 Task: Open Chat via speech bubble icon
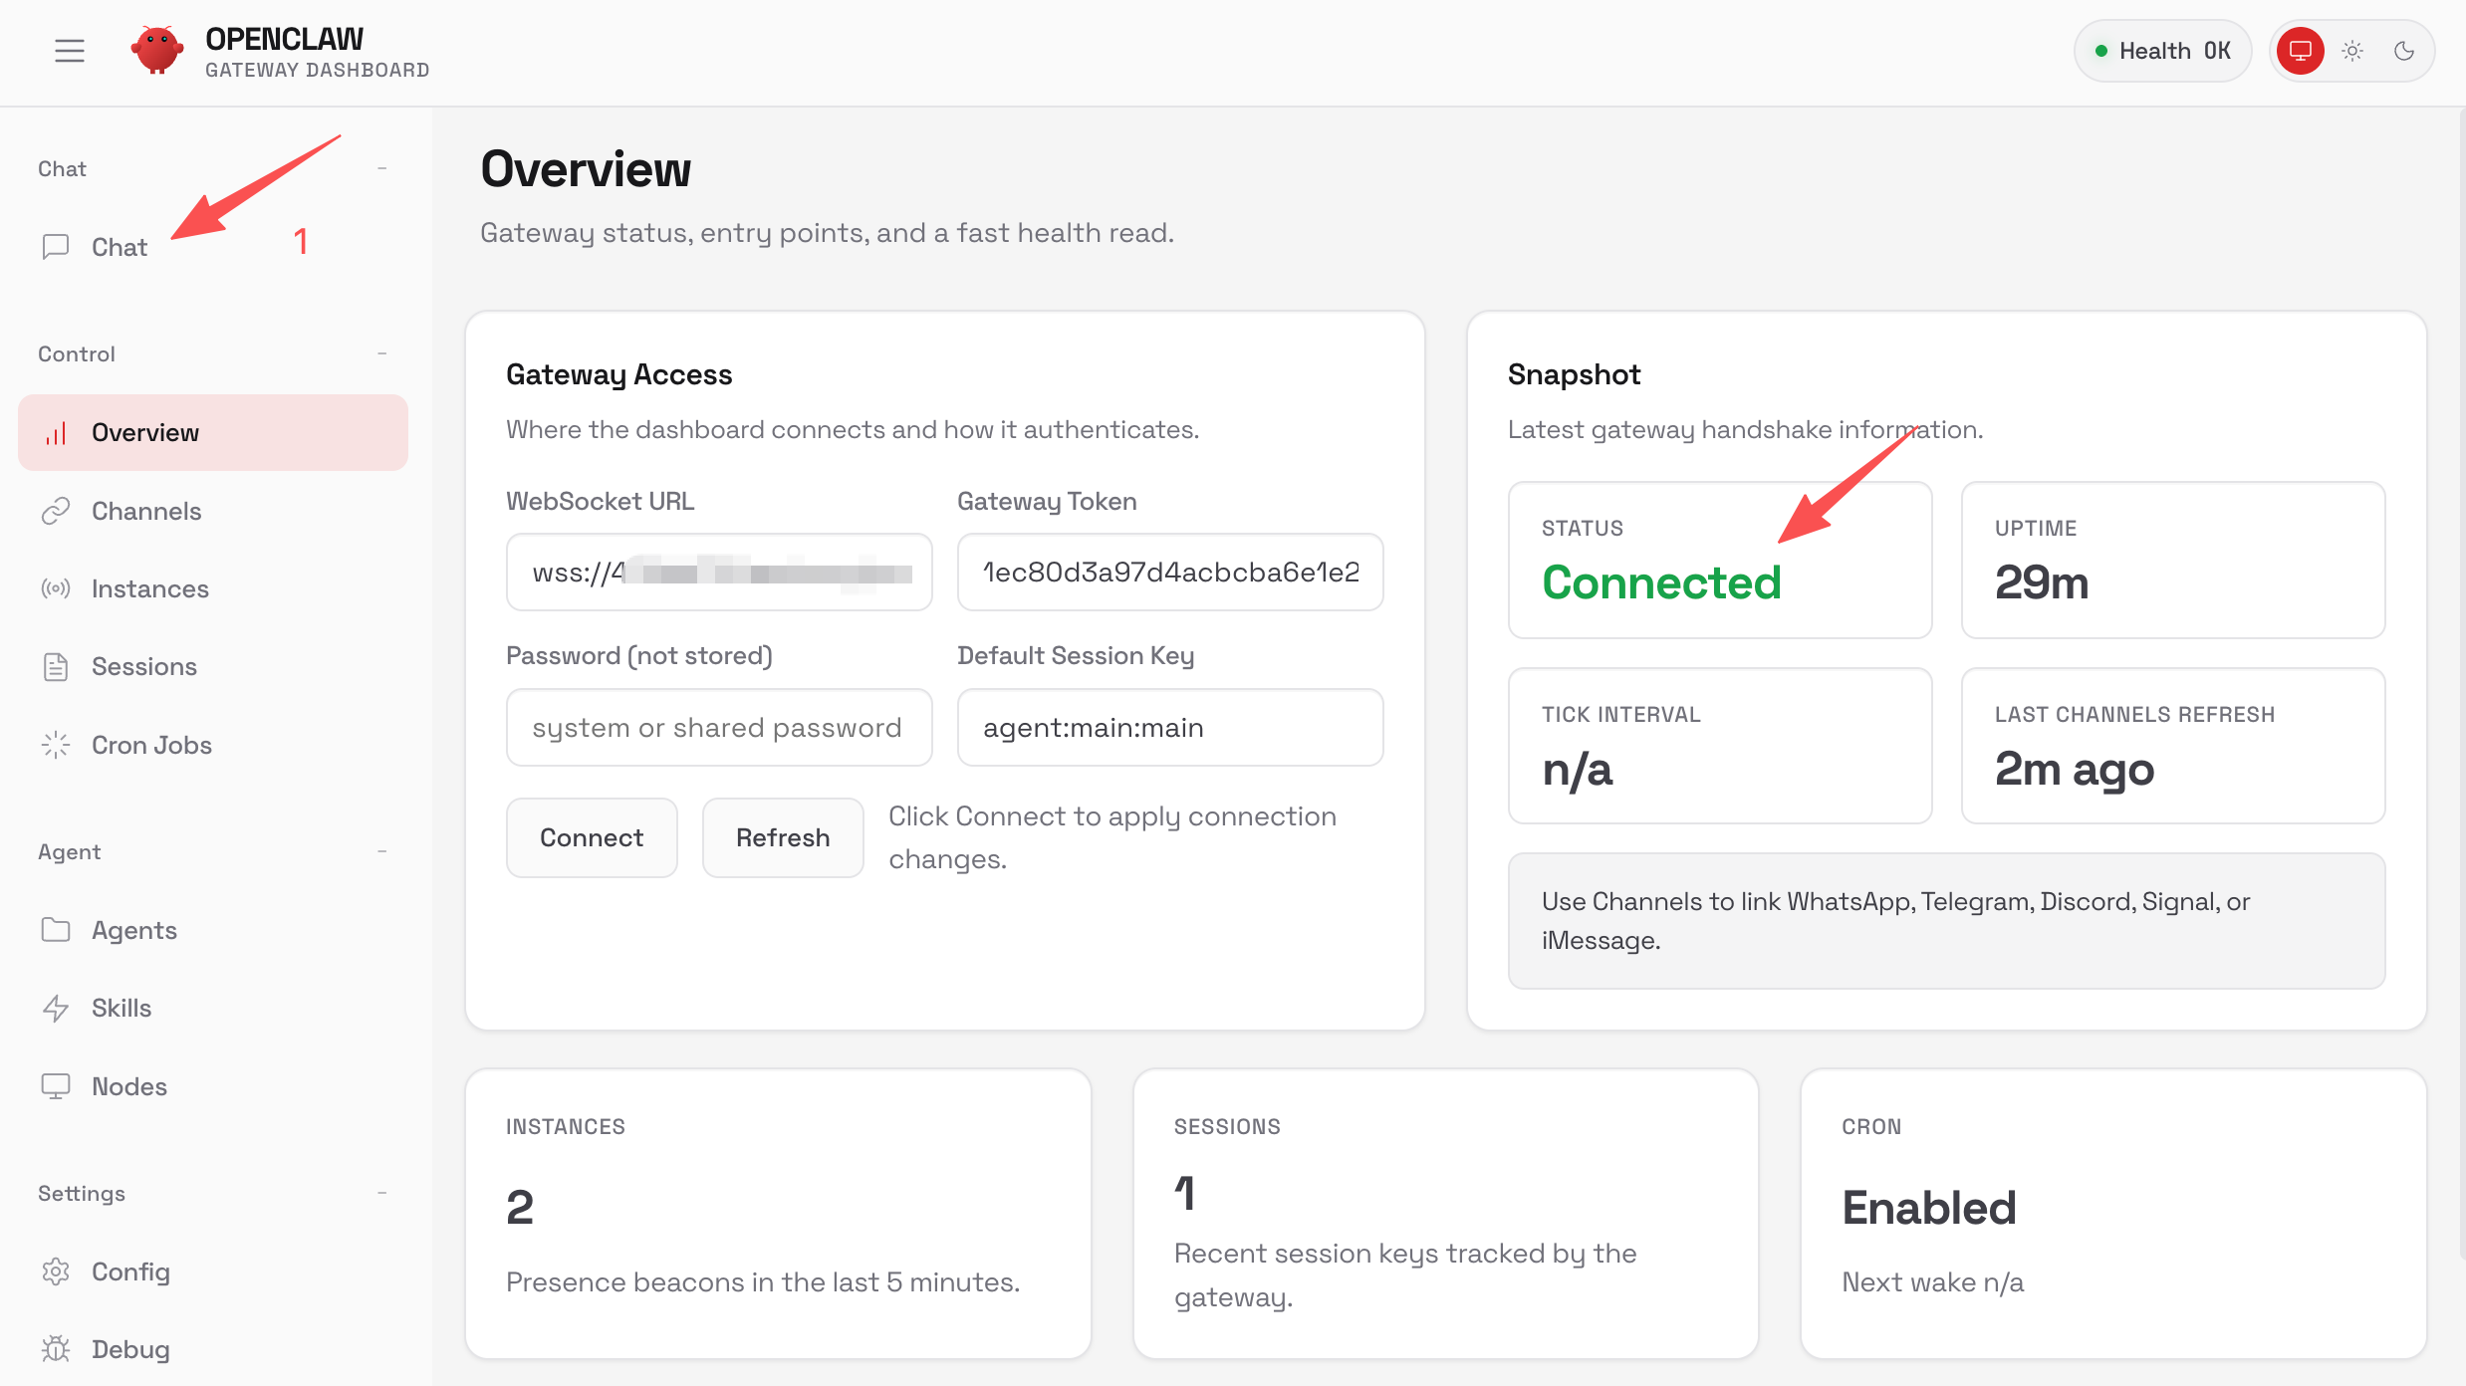pyautogui.click(x=56, y=247)
